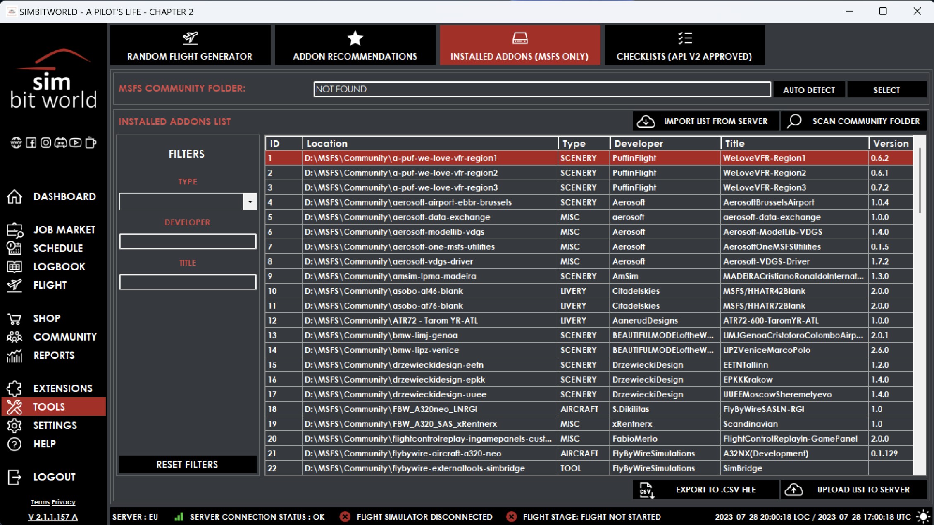Click the YouTube icon in sidebar
Image resolution: width=934 pixels, height=525 pixels.
click(x=75, y=143)
